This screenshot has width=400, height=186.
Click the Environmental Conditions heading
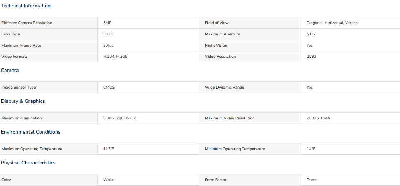coord(31,132)
